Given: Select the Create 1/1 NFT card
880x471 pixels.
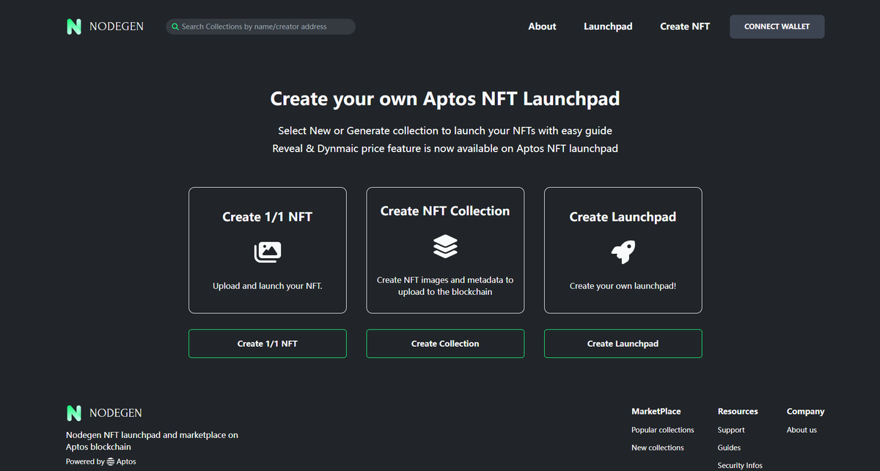Looking at the screenshot, I should (x=268, y=250).
